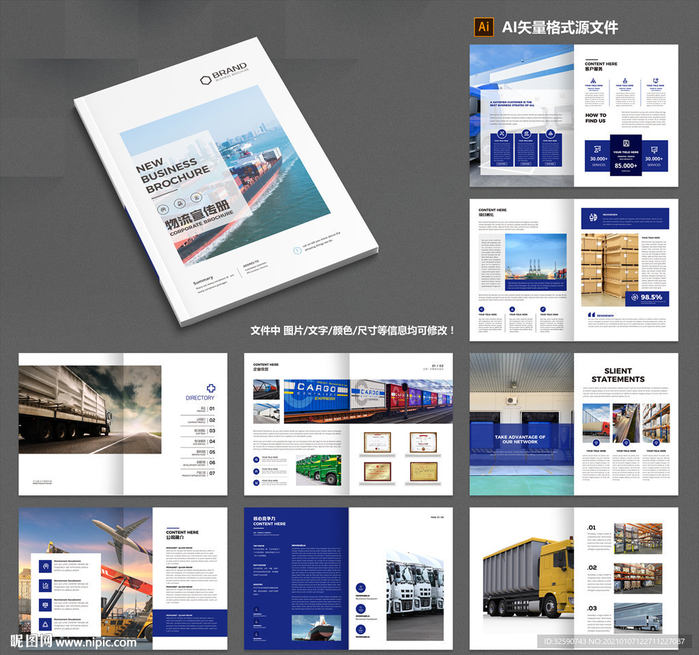Screen dimensions: 699x655
Task: Select the 'NEW BUSINESS BROCHURE' cover title
Action: click(x=173, y=174)
